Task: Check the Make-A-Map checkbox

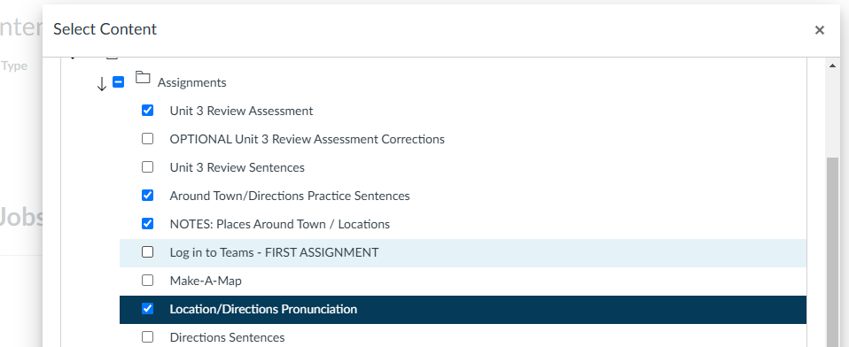Action: pyautogui.click(x=147, y=281)
